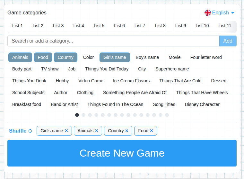Deselect the Country category chip
244x179 pixels.
(66, 57)
